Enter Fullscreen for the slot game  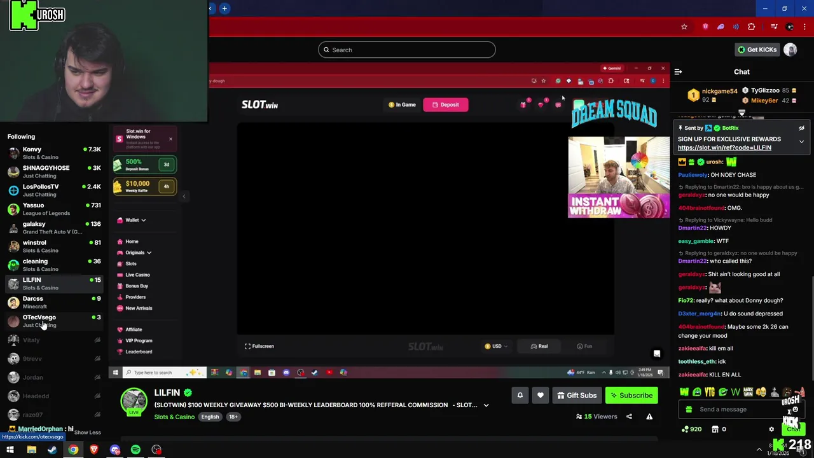[259, 347]
